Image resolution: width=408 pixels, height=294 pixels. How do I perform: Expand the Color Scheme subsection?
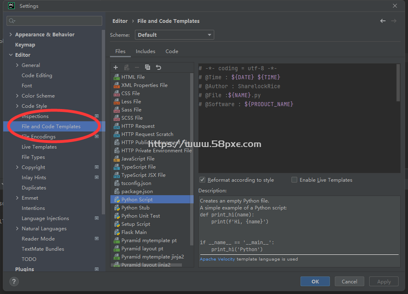click(17, 96)
